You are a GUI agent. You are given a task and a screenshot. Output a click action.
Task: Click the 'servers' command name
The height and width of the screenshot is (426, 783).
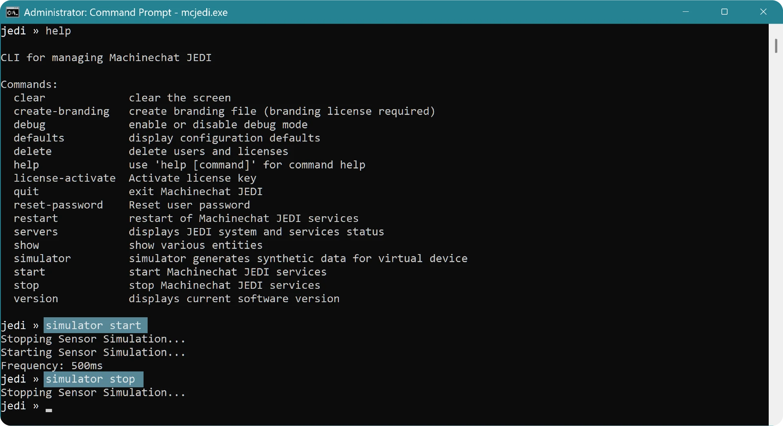point(36,232)
